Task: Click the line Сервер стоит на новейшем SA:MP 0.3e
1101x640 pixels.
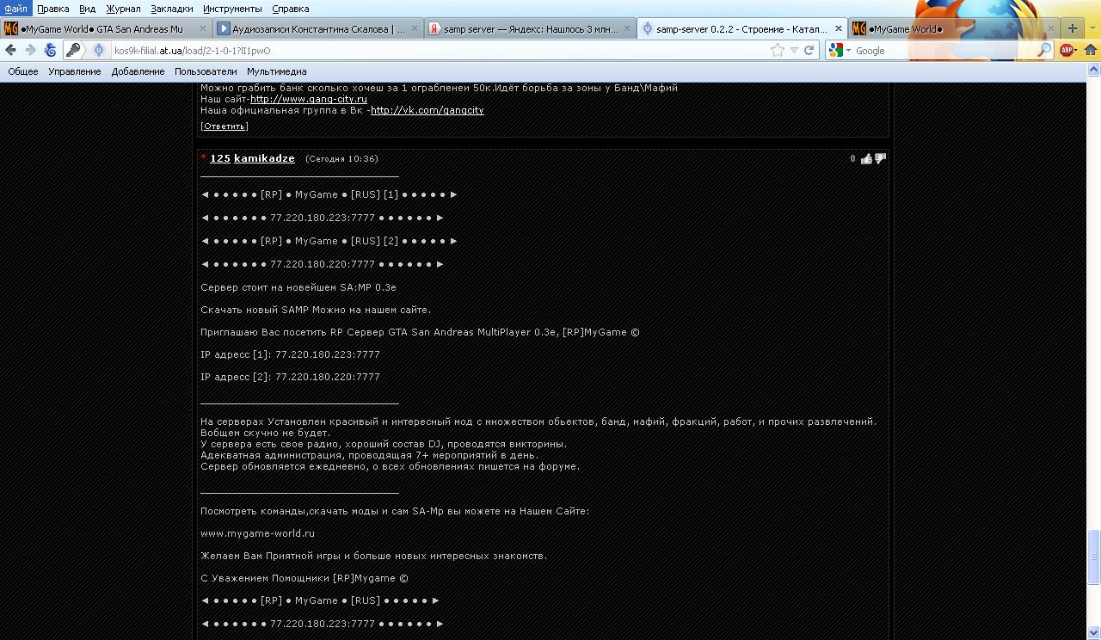Action: tap(298, 287)
